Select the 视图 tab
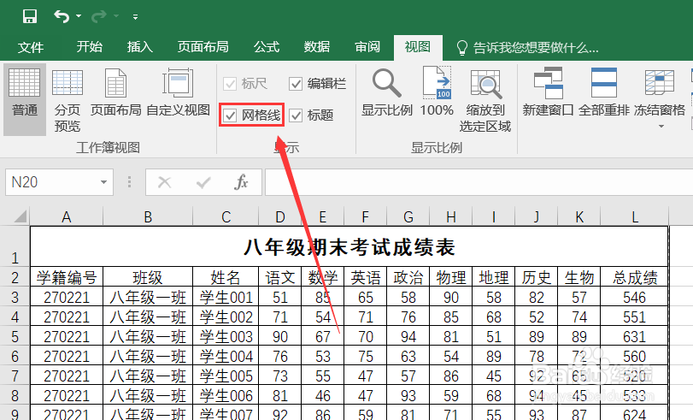693x420 pixels. click(x=418, y=47)
